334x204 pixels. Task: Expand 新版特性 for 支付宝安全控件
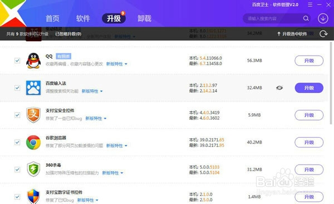point(96,118)
